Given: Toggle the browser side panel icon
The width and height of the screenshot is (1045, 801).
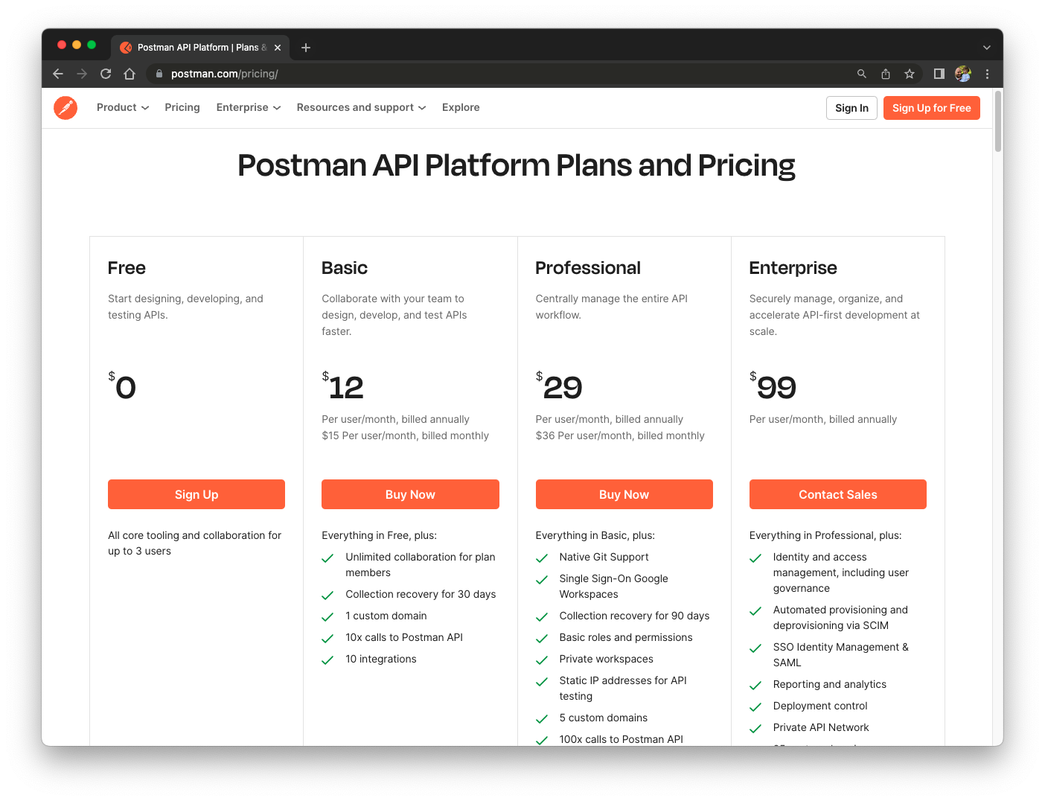Looking at the screenshot, I should tap(939, 74).
